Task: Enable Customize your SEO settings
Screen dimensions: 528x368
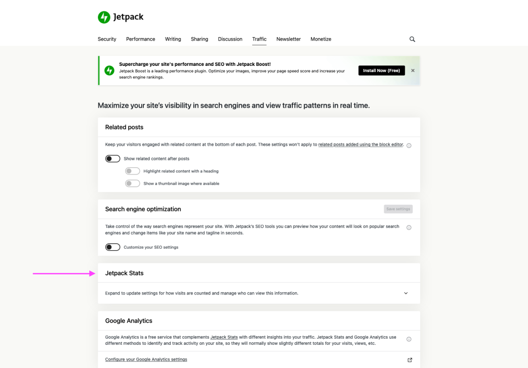Action: (x=112, y=247)
